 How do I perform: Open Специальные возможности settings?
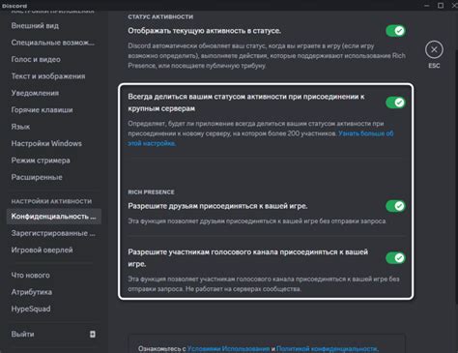[x=54, y=43]
